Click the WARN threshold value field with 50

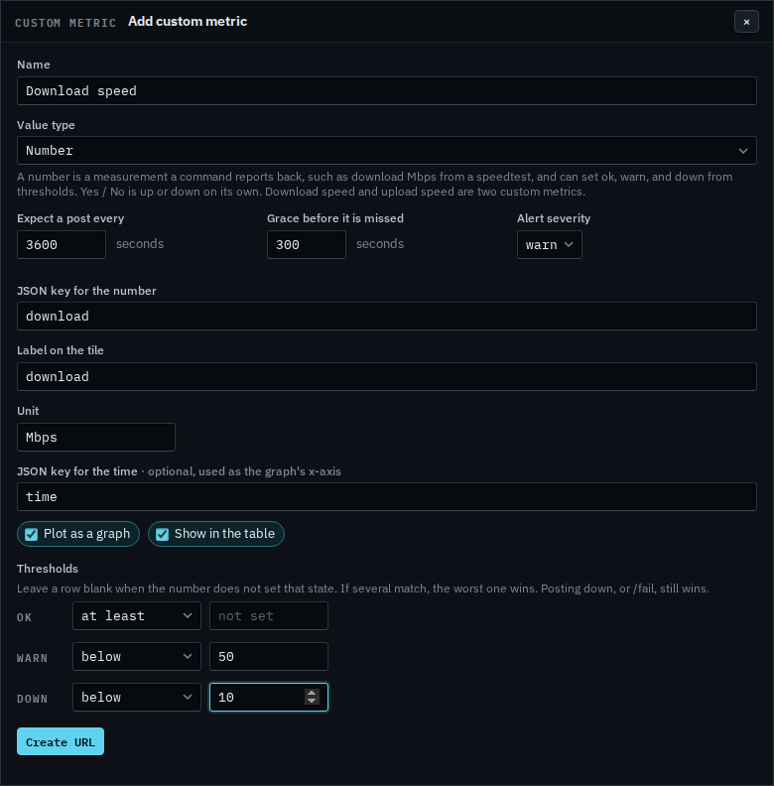[x=269, y=656]
